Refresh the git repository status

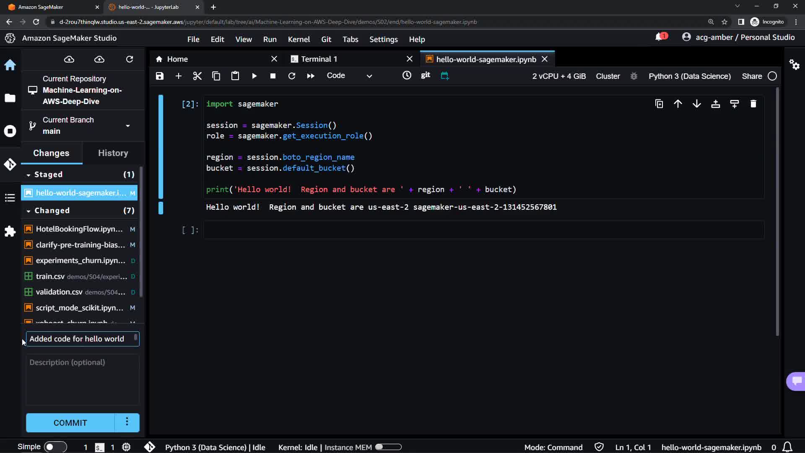(x=130, y=60)
